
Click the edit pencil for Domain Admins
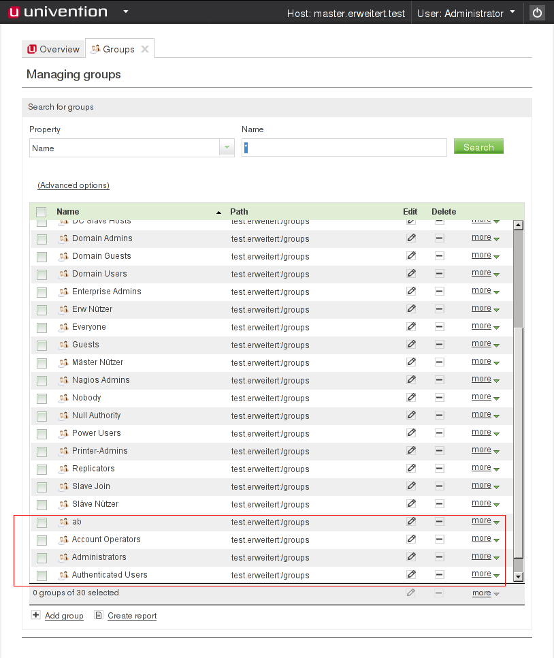click(411, 238)
